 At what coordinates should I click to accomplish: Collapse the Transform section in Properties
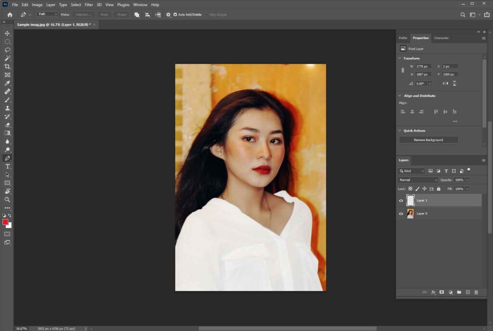(399, 58)
